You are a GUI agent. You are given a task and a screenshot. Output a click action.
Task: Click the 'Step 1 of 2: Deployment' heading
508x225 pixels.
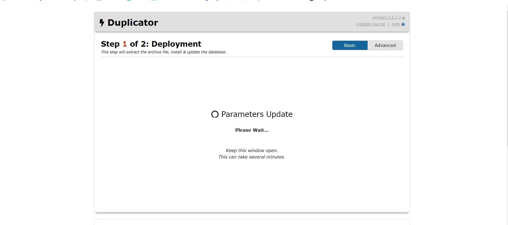pos(151,44)
